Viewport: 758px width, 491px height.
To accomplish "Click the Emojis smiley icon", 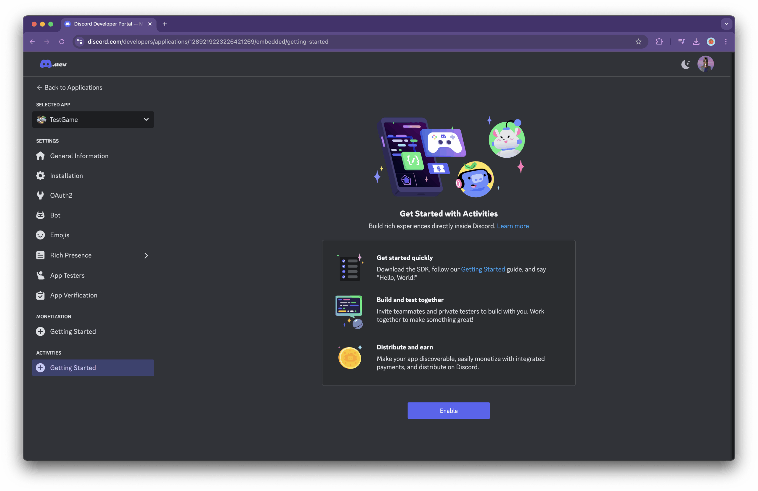I will [41, 235].
